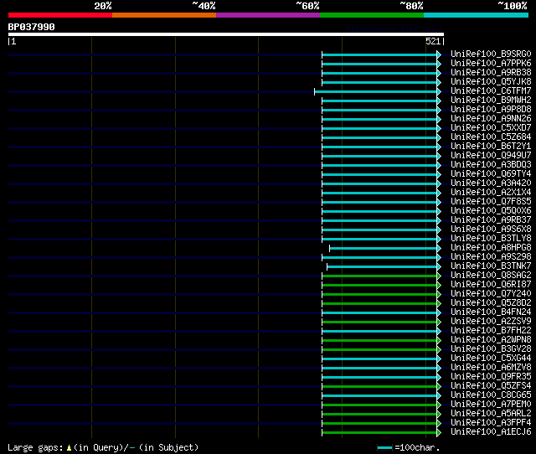The image size is (536, 454).
Task: Click UniRef100_Q7F8S5 label
Action: click(491, 202)
